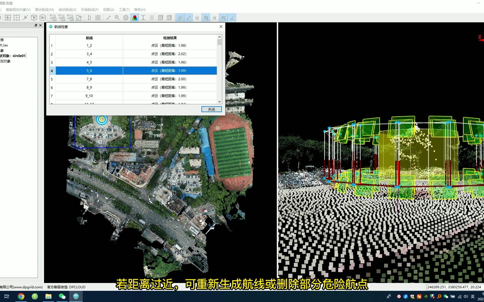This screenshot has height=302, width=484.
Task: Click the text-height I-beam toolbar icon
Action: (x=143, y=18)
